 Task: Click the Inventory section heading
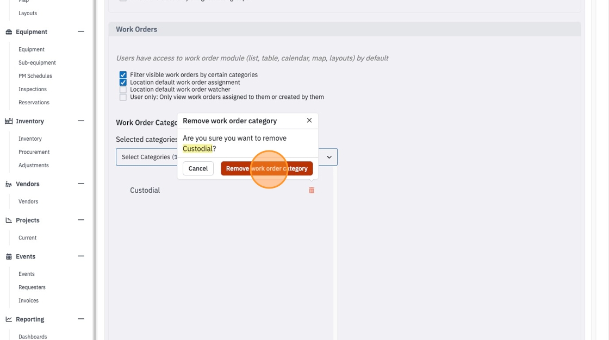point(30,121)
